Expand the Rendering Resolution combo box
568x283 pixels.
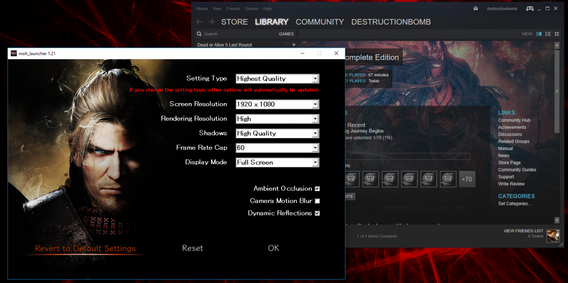(x=277, y=119)
